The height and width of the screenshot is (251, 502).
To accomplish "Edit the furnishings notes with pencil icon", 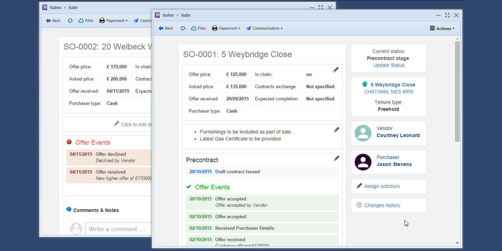I will (x=336, y=130).
